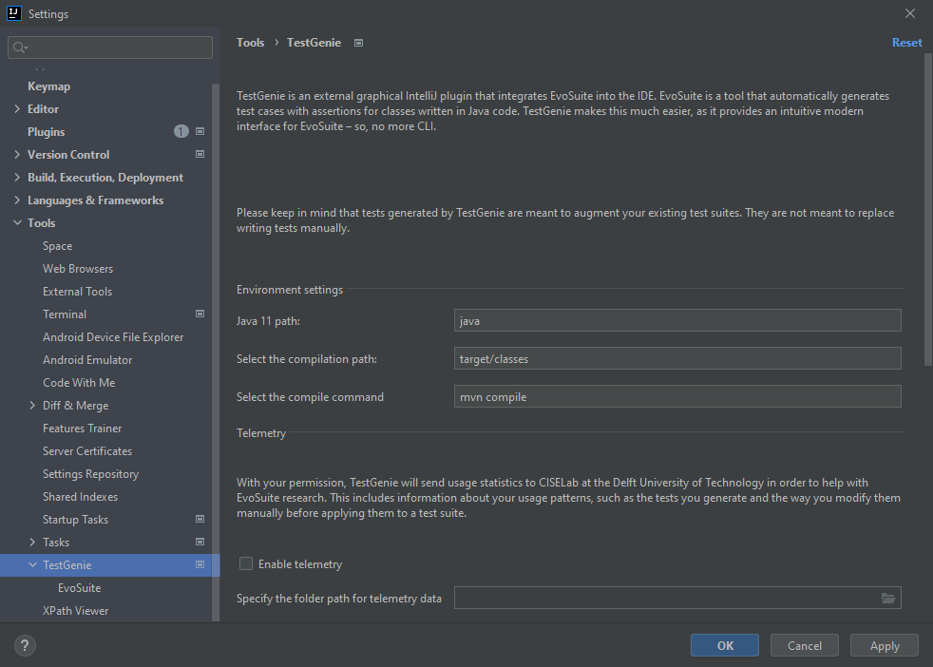The height and width of the screenshot is (667, 933).
Task: Click the project-settings icon on TestGenie row
Action: (200, 564)
